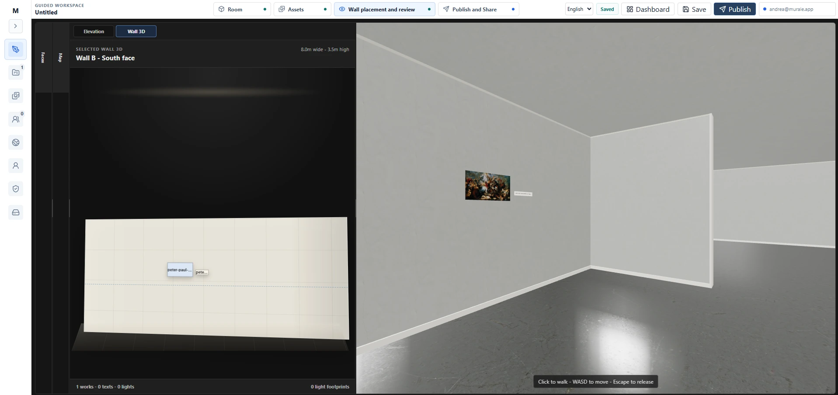
Task: Click '0 light footprints' status text
Action: coord(330,387)
